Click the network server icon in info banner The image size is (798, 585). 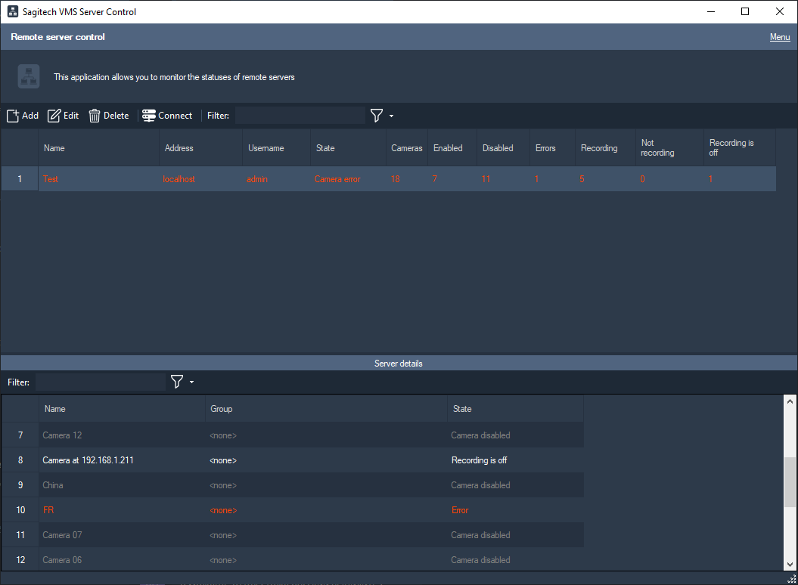[29, 76]
